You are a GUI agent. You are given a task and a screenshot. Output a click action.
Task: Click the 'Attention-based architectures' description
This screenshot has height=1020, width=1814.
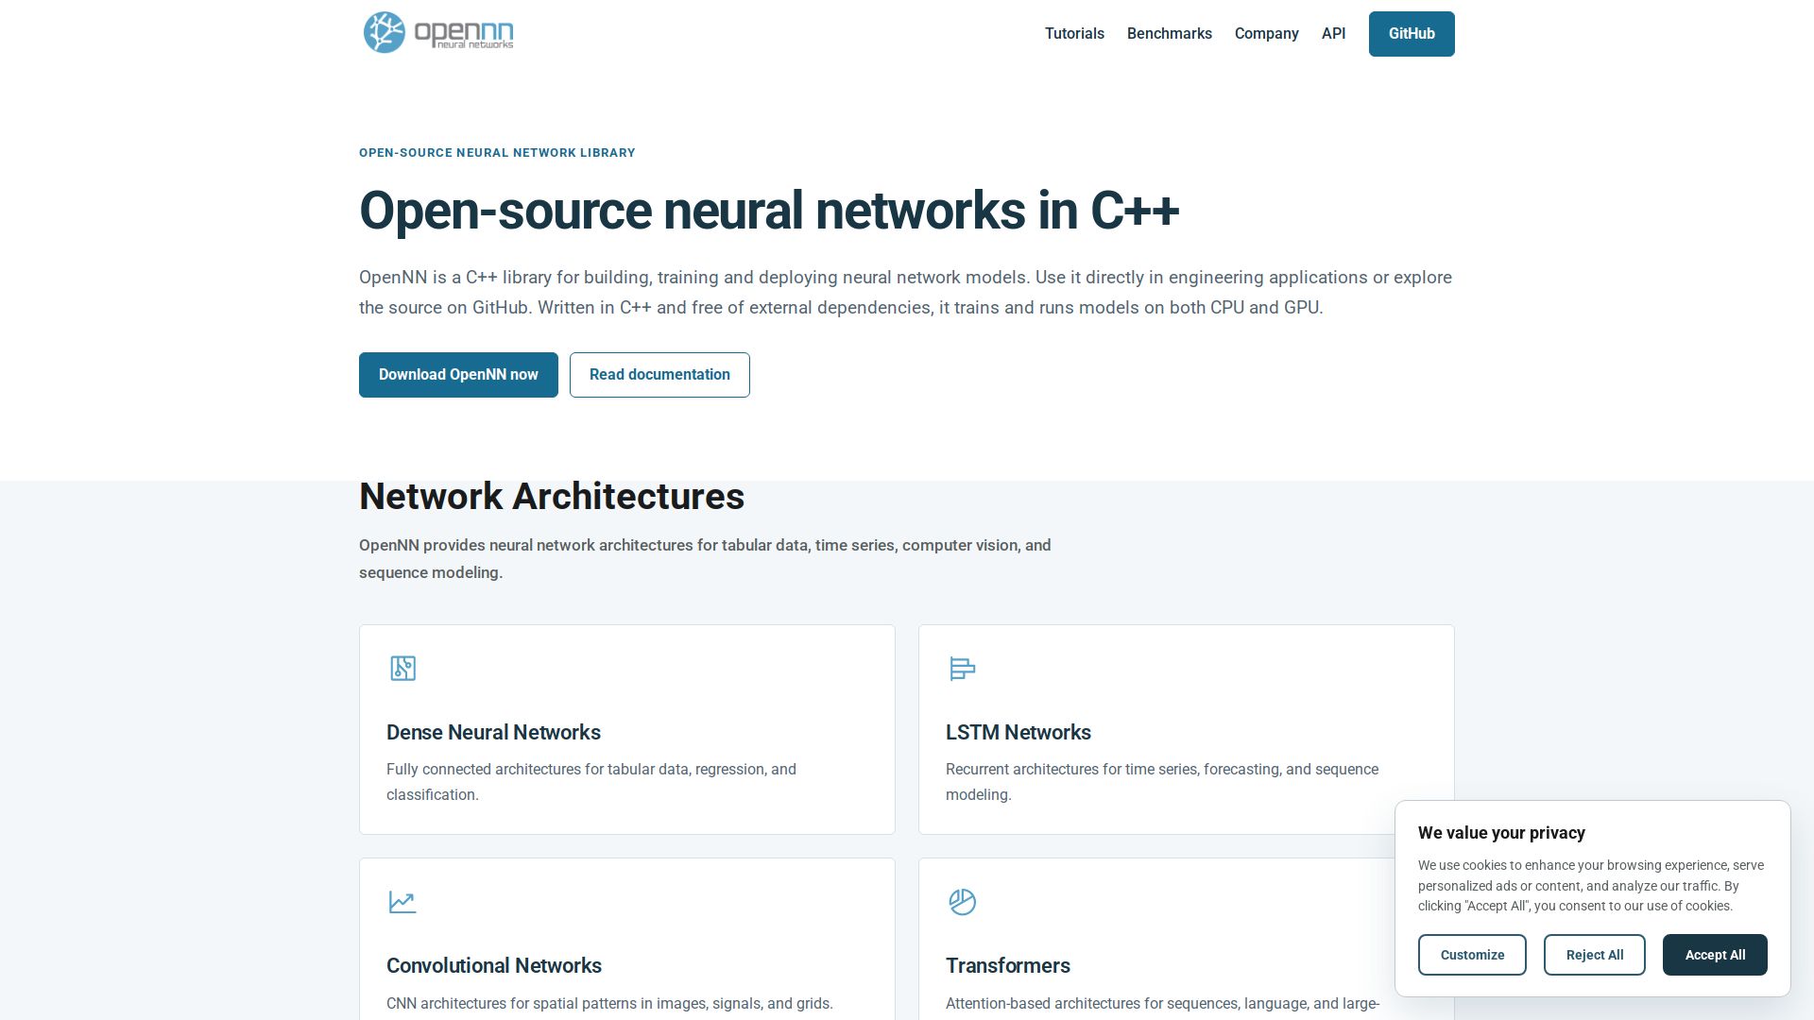point(1163,1004)
